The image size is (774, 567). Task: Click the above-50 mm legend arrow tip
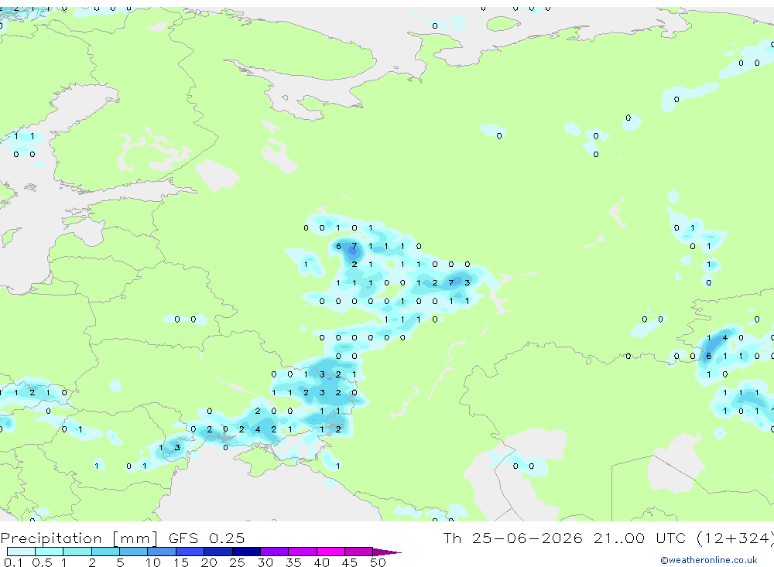388,552
